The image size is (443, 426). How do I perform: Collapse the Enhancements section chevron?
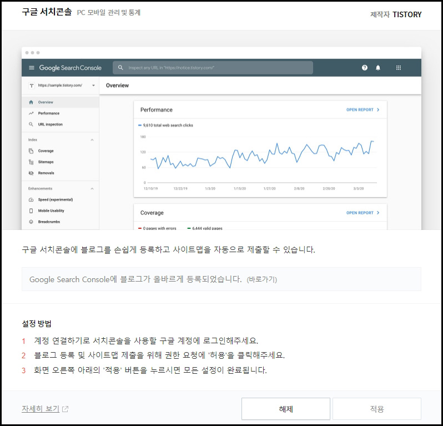[92, 188]
